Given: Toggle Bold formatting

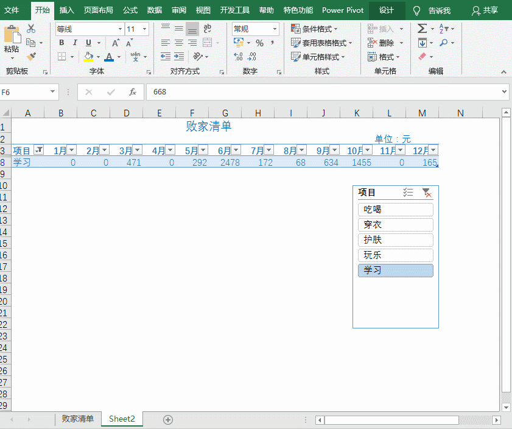Looking at the screenshot, I should 61,43.
